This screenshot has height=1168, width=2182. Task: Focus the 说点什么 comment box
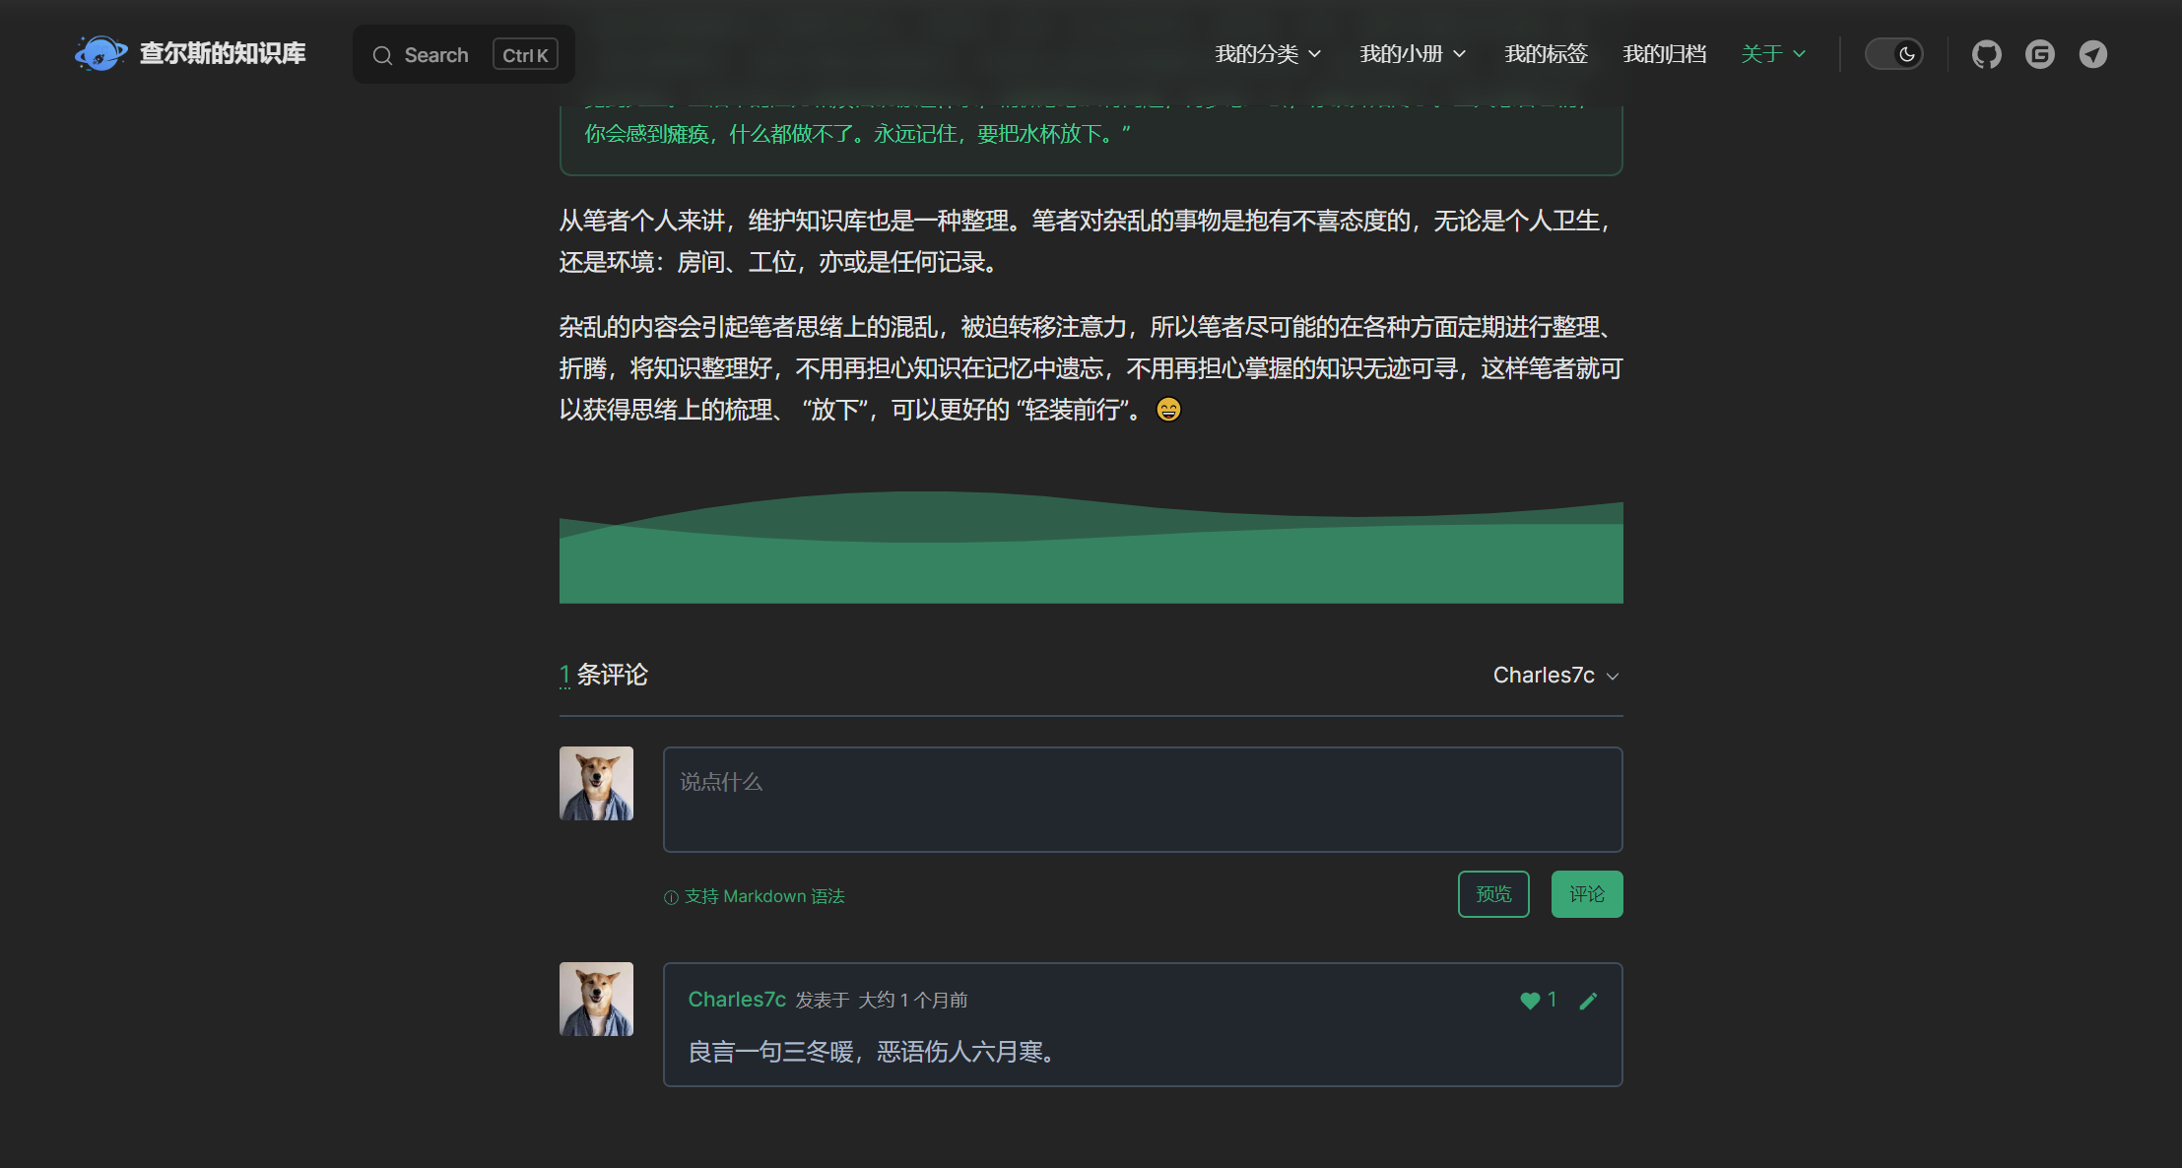1142,800
